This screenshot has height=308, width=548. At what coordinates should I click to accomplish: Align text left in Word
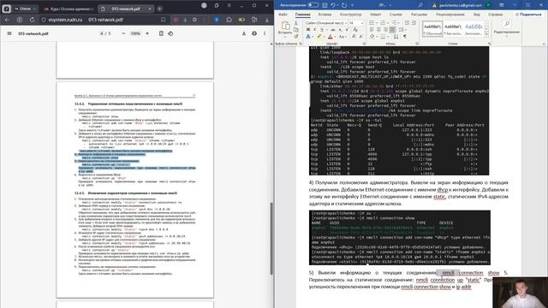click(x=372, y=30)
